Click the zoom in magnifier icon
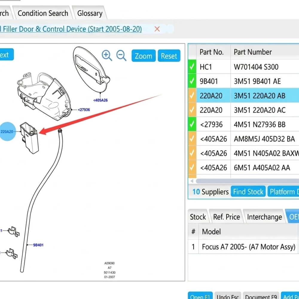This screenshot has height=299, width=299. tap(107, 56)
